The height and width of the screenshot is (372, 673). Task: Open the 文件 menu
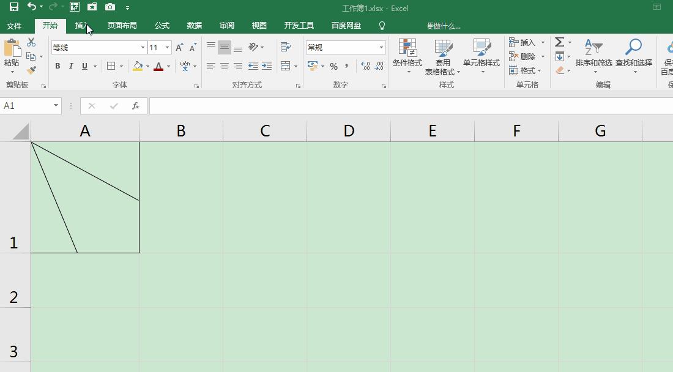pos(15,26)
